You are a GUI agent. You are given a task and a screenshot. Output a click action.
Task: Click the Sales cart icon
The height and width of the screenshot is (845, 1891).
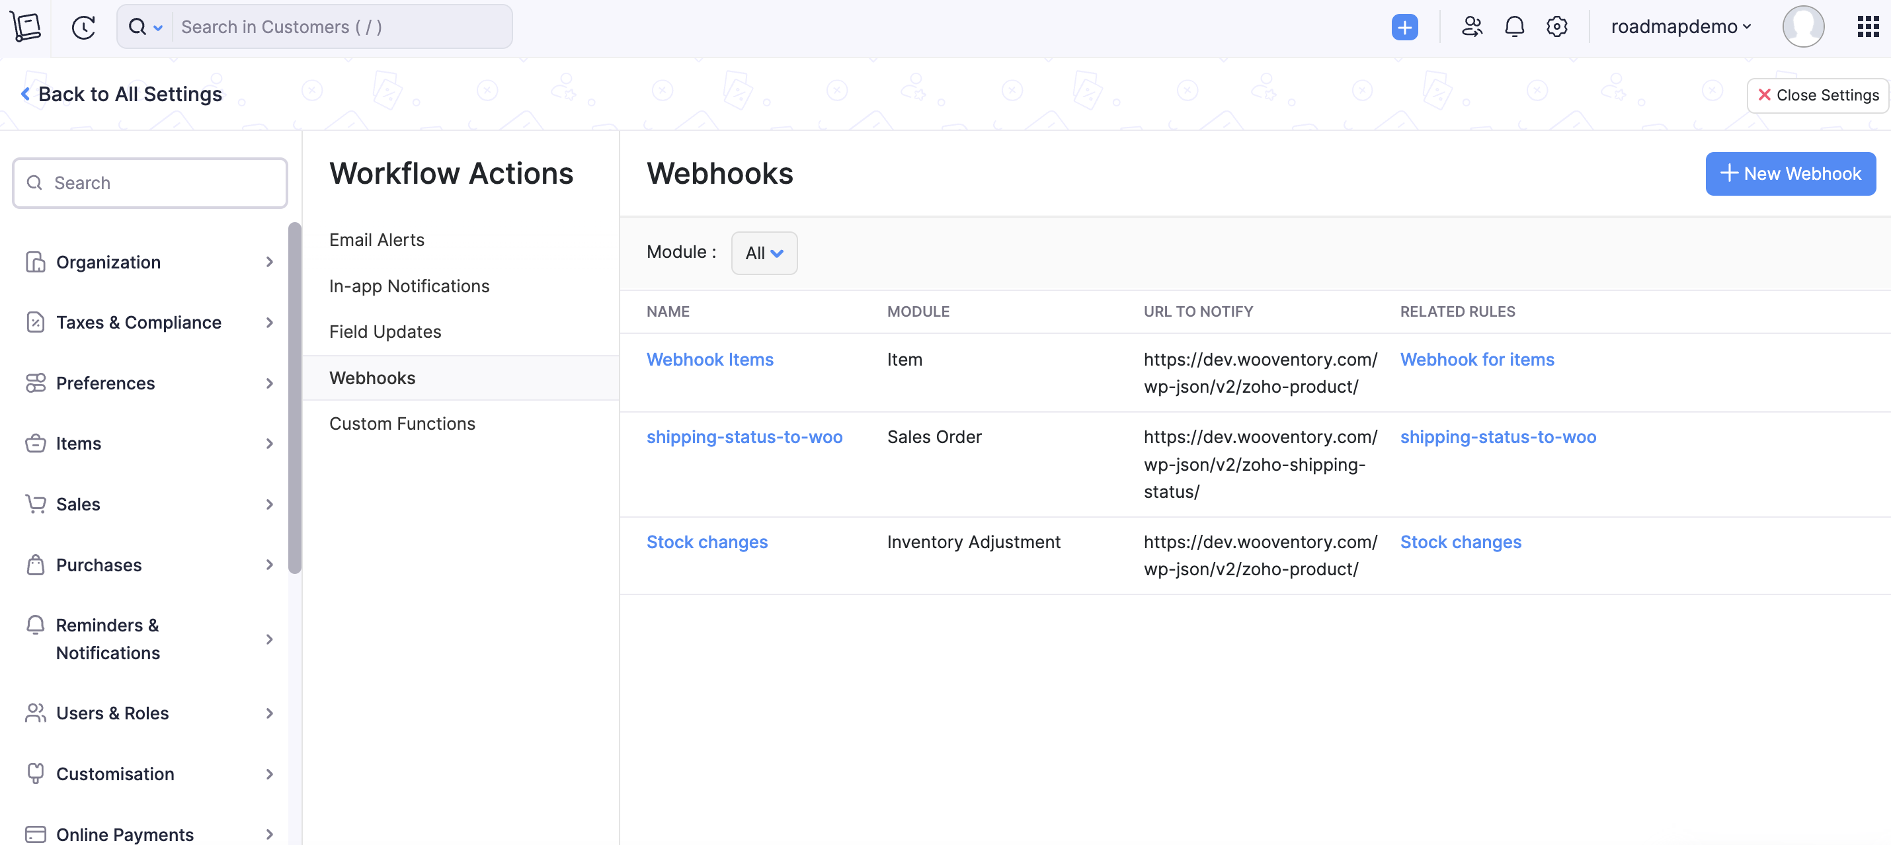[35, 504]
